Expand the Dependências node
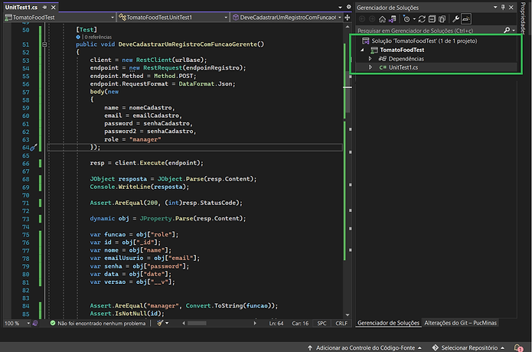532x352 pixels. (370, 59)
